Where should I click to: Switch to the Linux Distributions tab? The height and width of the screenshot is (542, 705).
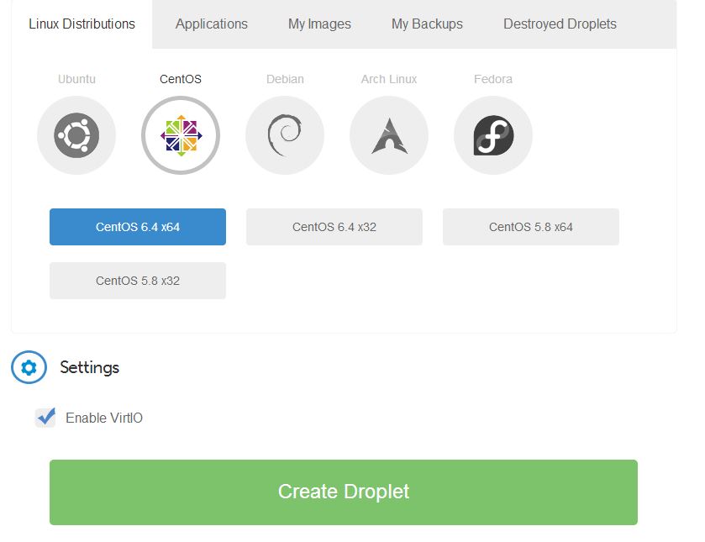coord(82,24)
